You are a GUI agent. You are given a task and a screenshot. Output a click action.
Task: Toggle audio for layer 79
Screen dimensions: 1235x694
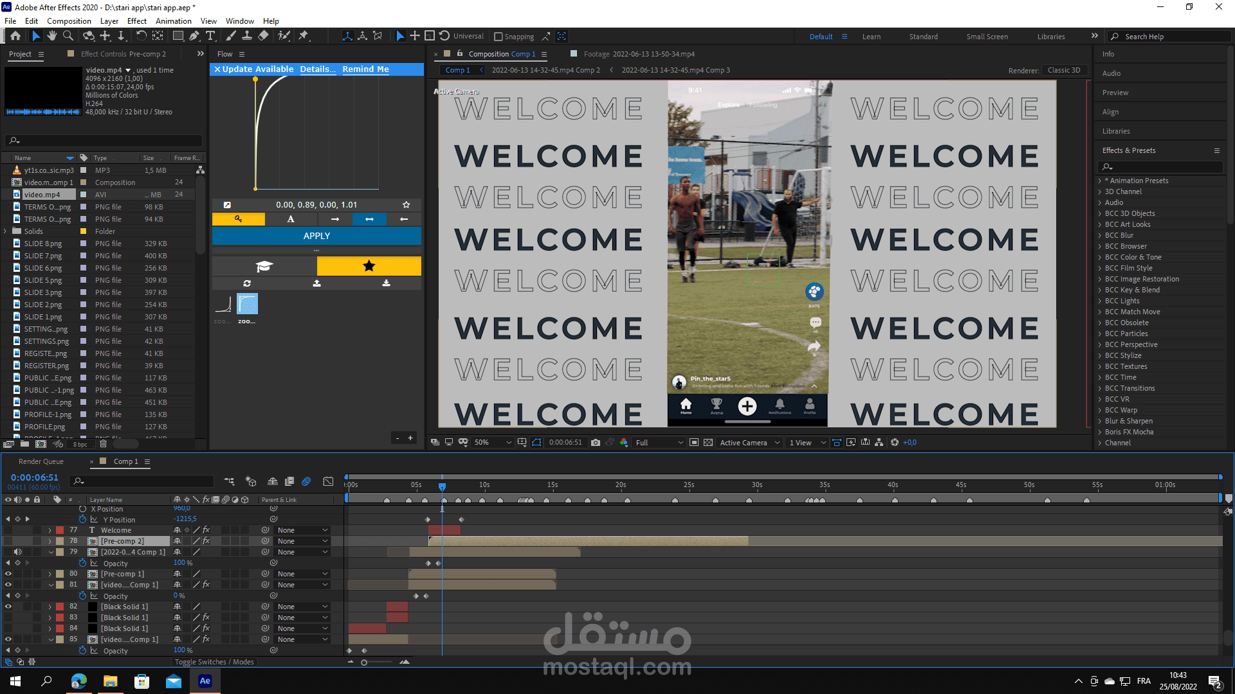(18, 552)
